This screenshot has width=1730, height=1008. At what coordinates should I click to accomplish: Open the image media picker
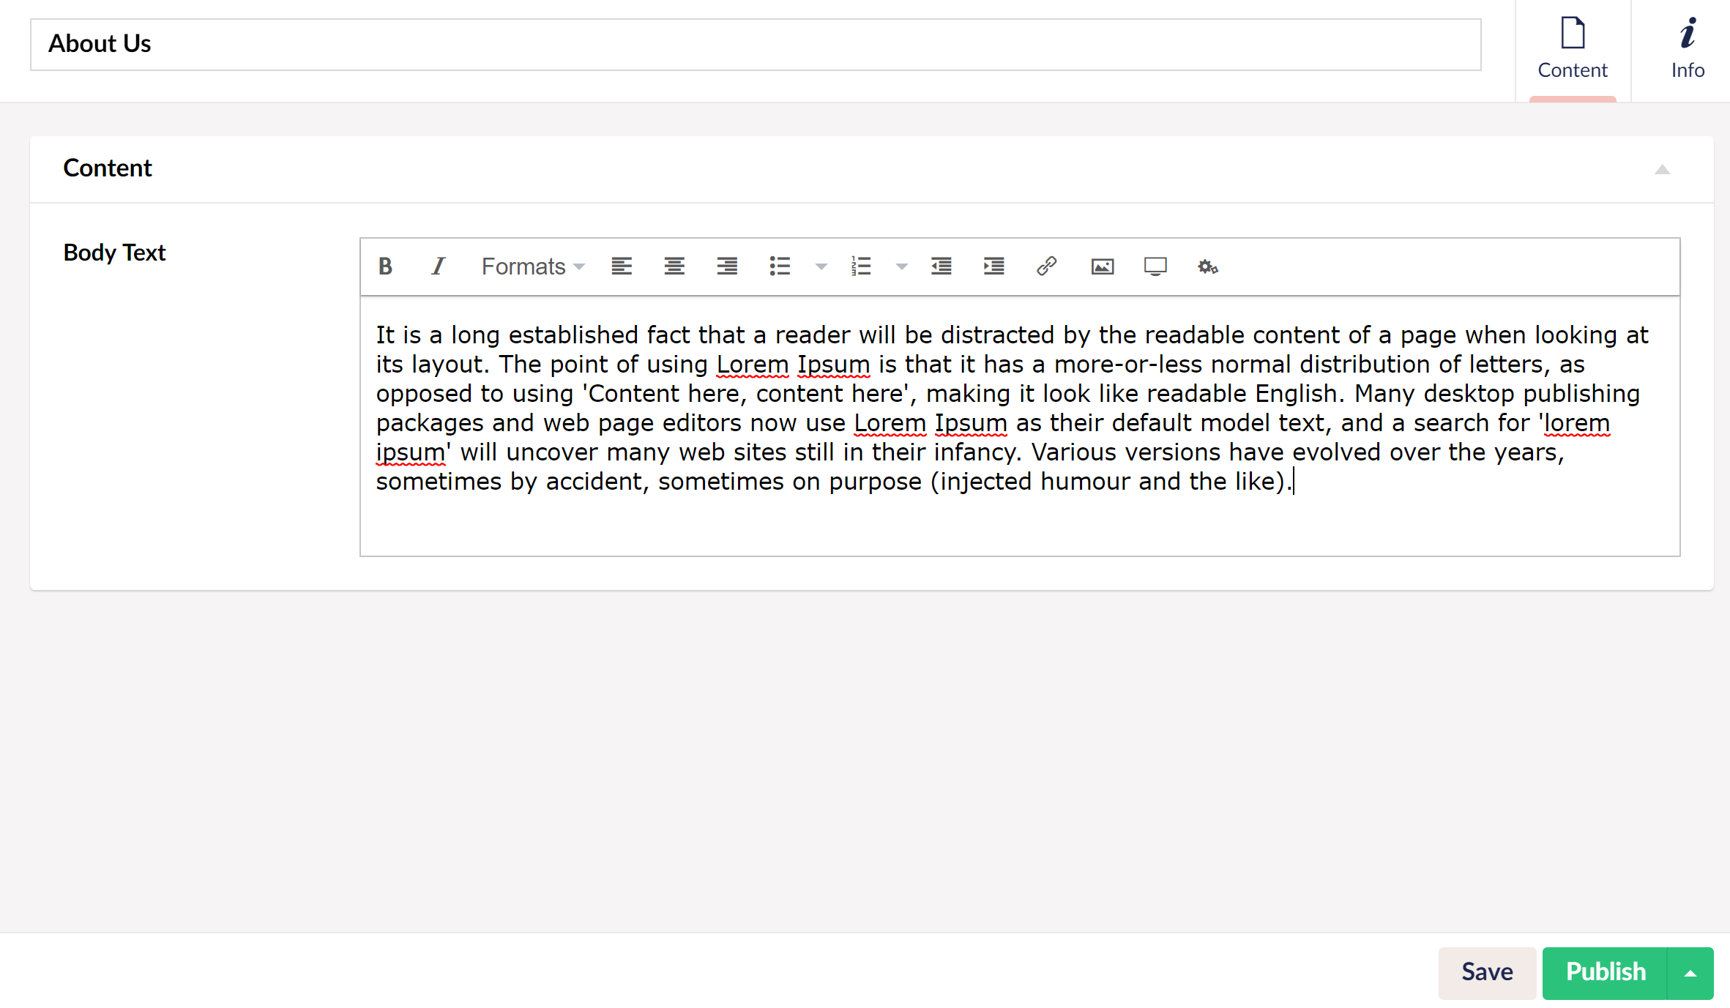[x=1102, y=266]
